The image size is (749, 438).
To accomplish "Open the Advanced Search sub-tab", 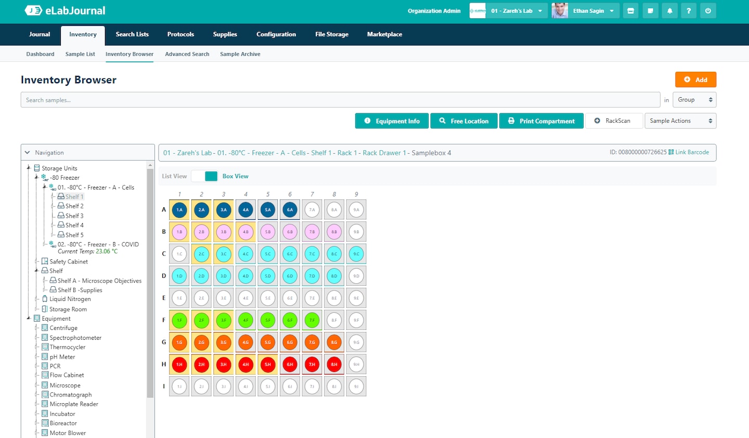I will pyautogui.click(x=187, y=54).
